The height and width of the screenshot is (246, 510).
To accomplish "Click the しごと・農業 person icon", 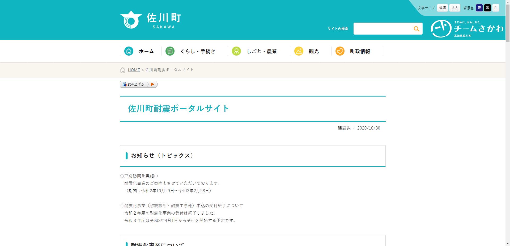I will 236,51.
